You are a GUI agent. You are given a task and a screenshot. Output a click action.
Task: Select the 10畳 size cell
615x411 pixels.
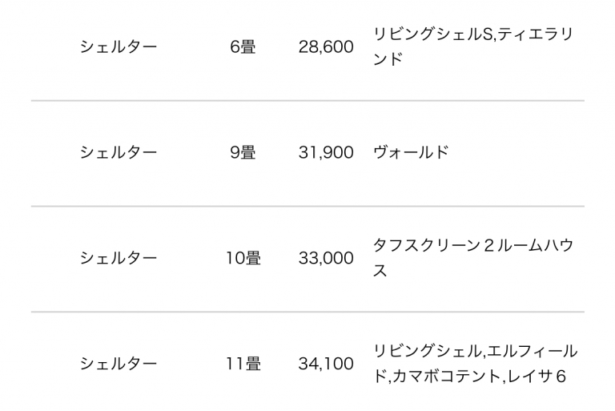tap(243, 259)
